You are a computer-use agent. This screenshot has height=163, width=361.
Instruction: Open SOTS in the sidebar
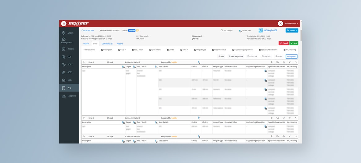pos(69,72)
